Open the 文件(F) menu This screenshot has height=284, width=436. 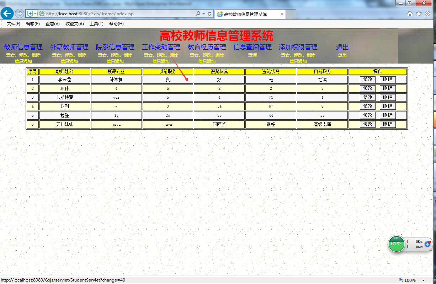point(14,24)
